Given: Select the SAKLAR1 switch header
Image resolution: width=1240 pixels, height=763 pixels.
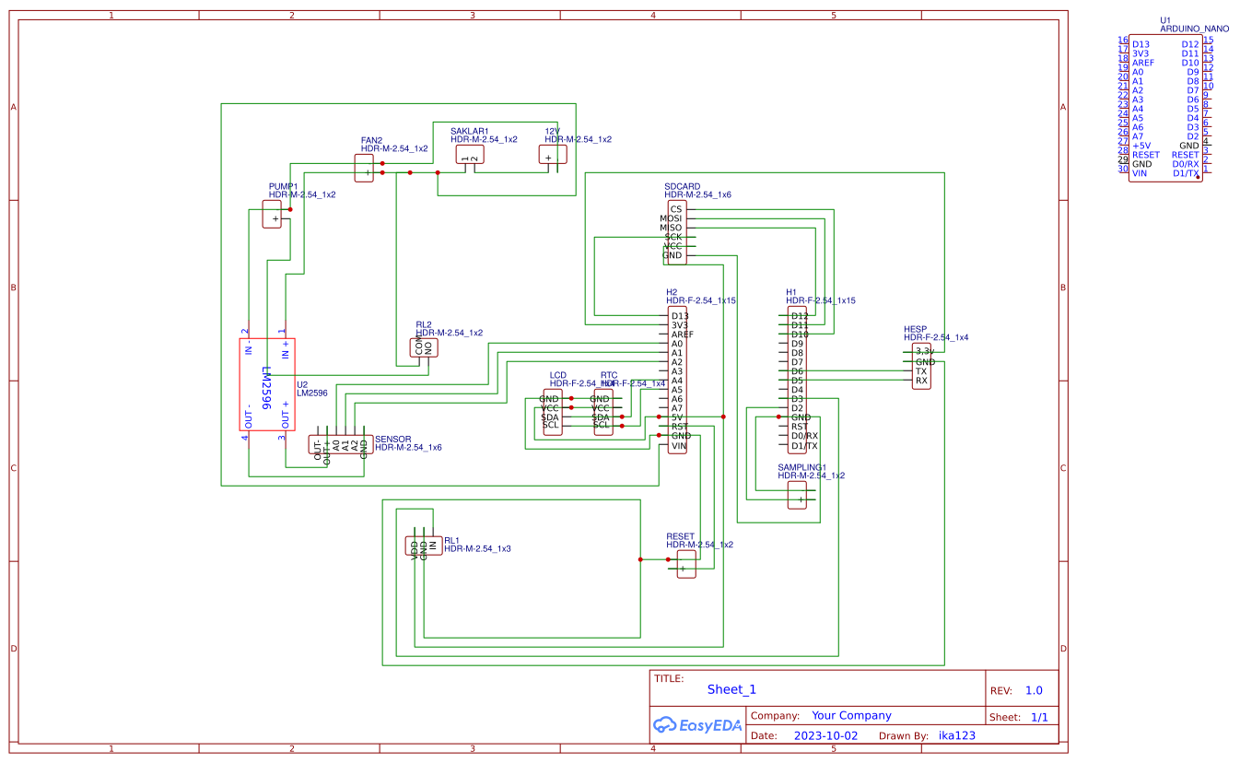Looking at the screenshot, I should (470, 155).
